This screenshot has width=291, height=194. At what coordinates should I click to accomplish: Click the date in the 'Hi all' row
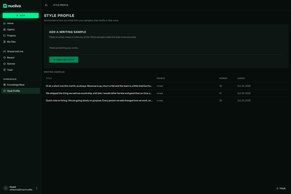click(244, 86)
